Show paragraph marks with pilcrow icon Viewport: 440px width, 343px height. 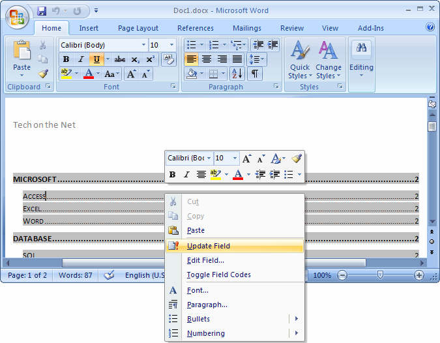pyautogui.click(x=255, y=74)
